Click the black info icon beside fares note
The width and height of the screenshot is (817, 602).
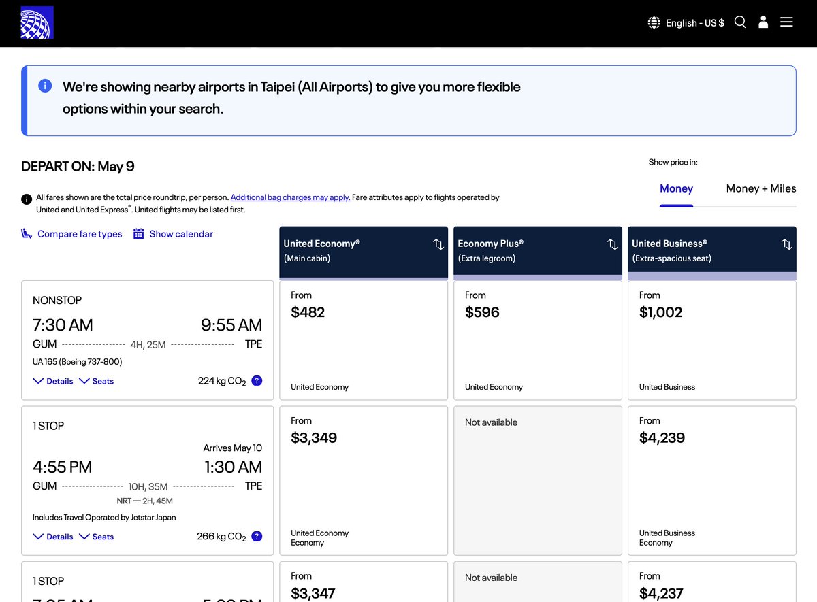tap(27, 199)
